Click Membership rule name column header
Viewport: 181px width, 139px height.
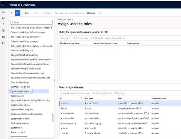click(x=70, y=43)
